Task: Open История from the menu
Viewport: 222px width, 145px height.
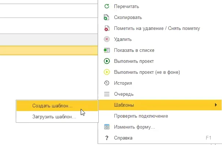Action: [x=160, y=83]
